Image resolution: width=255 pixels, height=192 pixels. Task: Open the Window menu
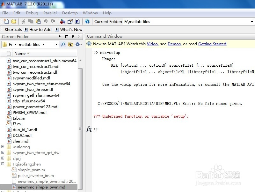tap(90, 13)
